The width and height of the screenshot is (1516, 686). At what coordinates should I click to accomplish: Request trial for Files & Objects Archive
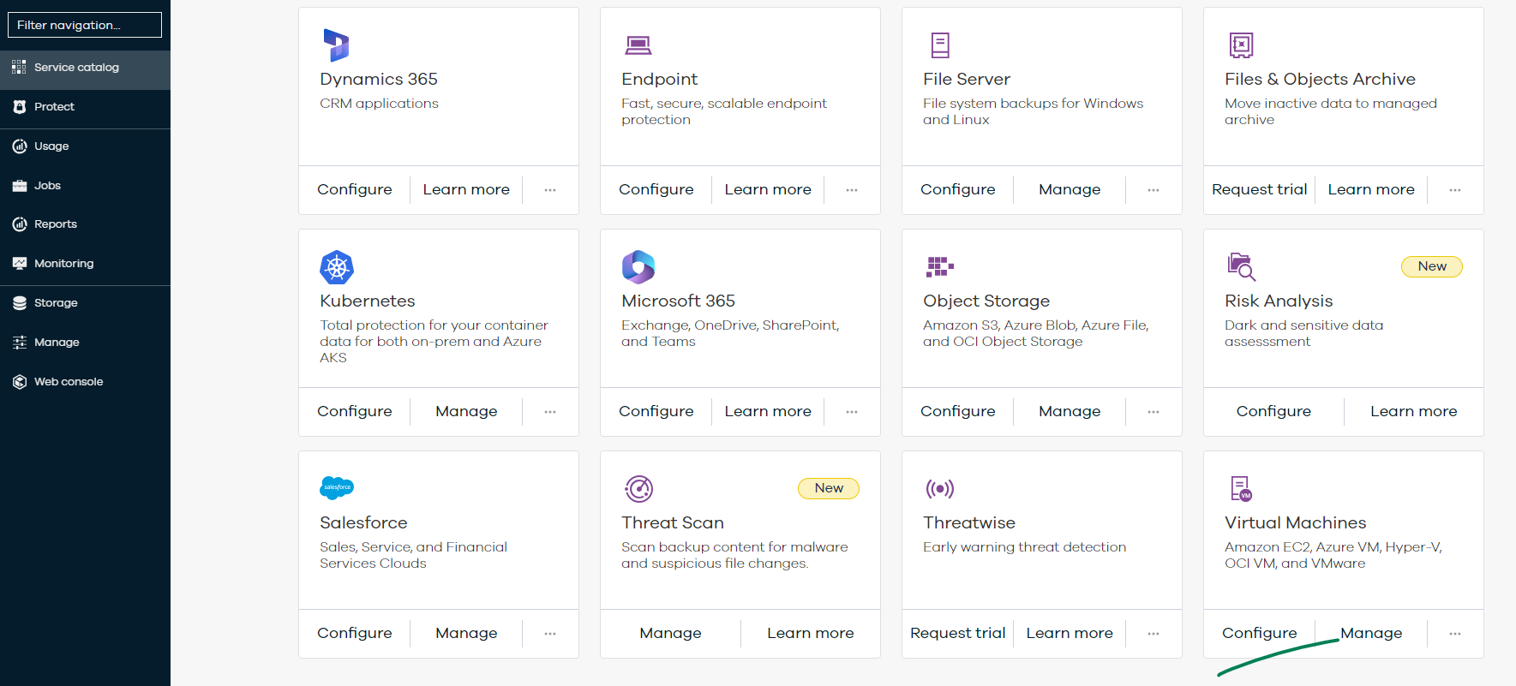(x=1260, y=189)
